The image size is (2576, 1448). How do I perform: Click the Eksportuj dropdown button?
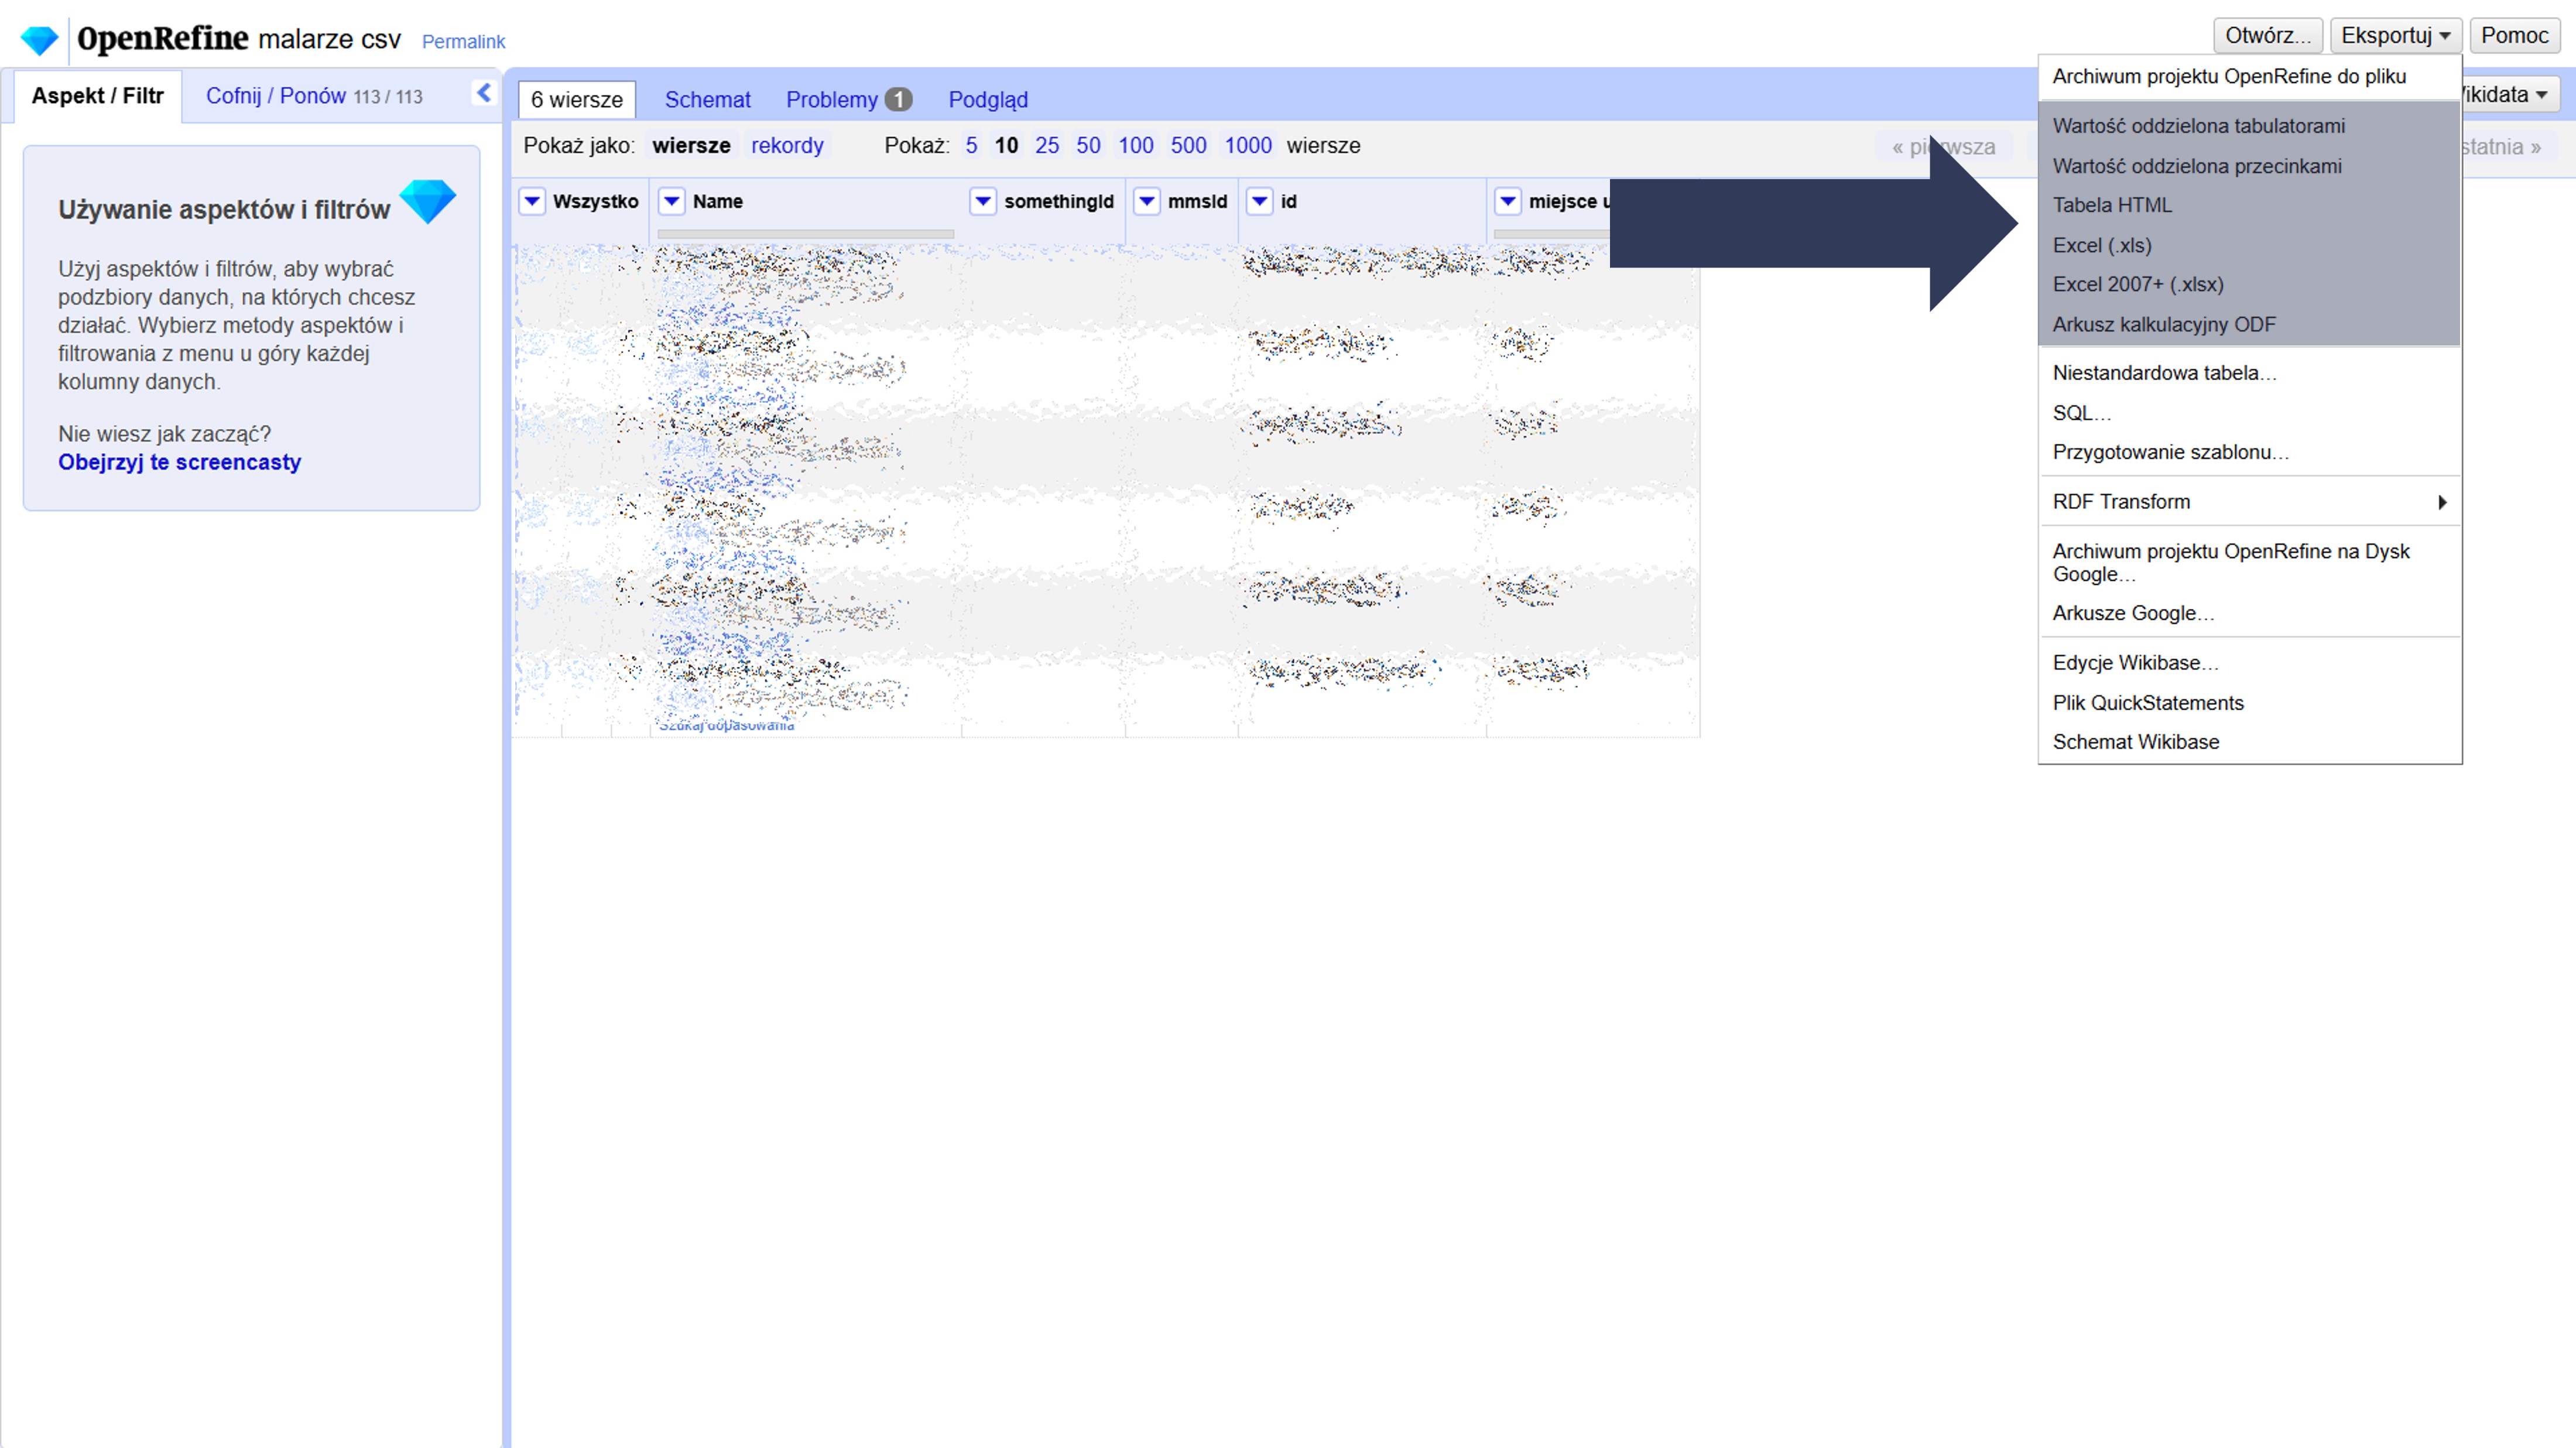click(2395, 36)
